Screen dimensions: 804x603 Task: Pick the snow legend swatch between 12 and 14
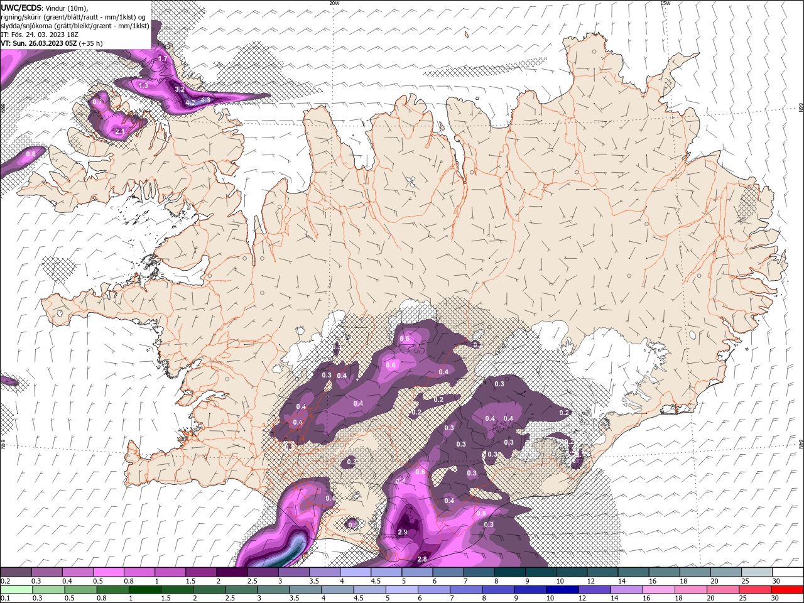pos(602,572)
